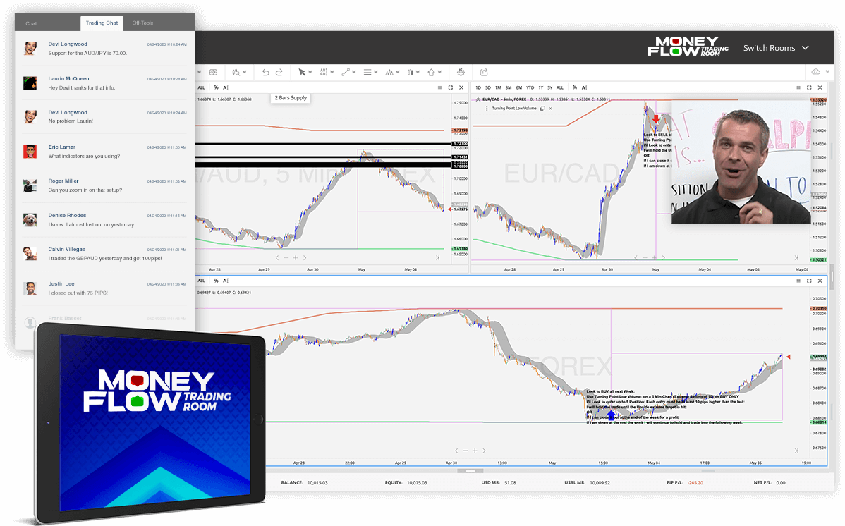Set EUR/CAD chart range to 1M
Image resolution: width=845 pixels, height=526 pixels.
[x=498, y=87]
